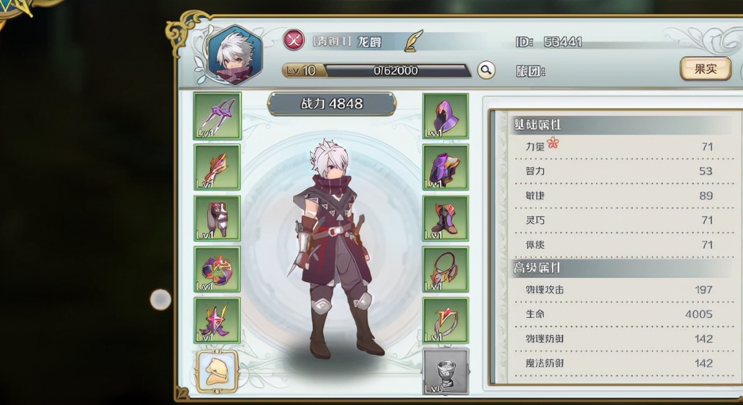Click the magnifier icon beside experience bar
This screenshot has width=743, height=405.
coord(486,70)
